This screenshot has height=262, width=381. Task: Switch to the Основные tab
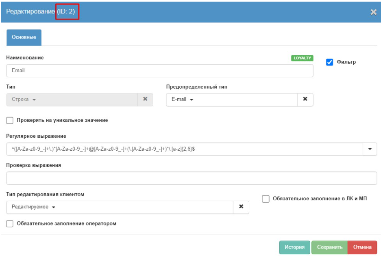tap(24, 37)
